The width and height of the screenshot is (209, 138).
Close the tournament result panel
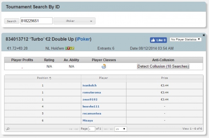204,35
